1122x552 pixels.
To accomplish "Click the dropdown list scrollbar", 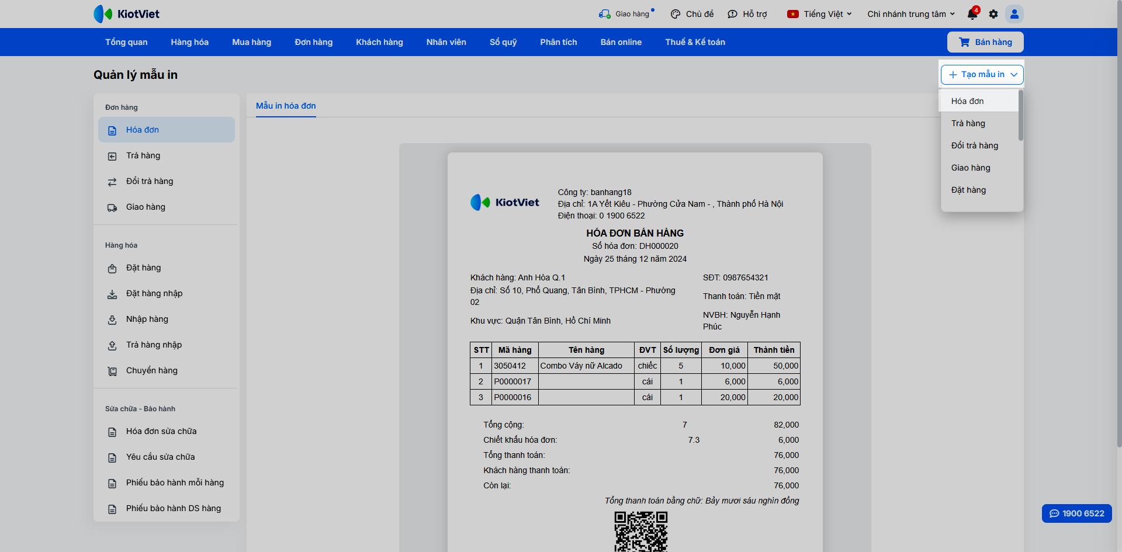I will 1021,115.
